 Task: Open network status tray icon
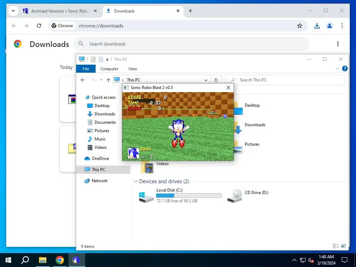click(x=303, y=260)
